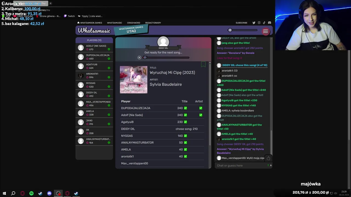Adjust the volume slider knob

click(230, 30)
